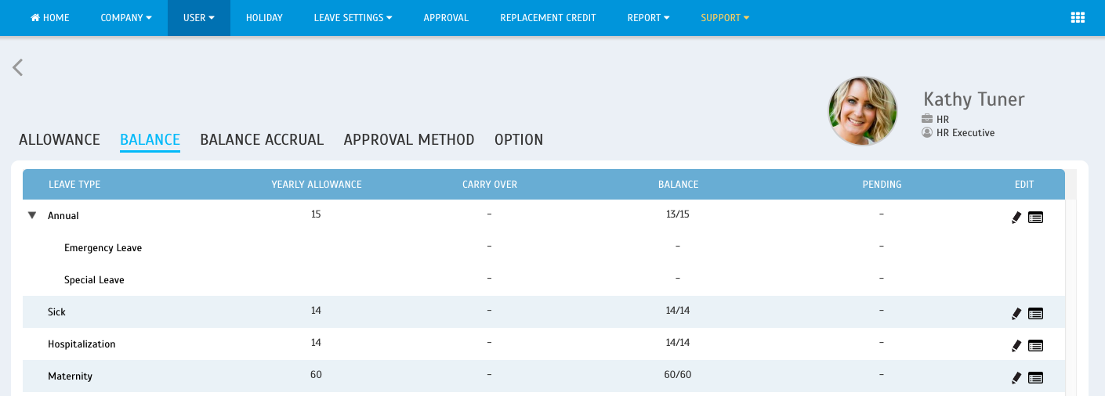Click the PENDING column header
The image size is (1105, 396).
point(882,185)
